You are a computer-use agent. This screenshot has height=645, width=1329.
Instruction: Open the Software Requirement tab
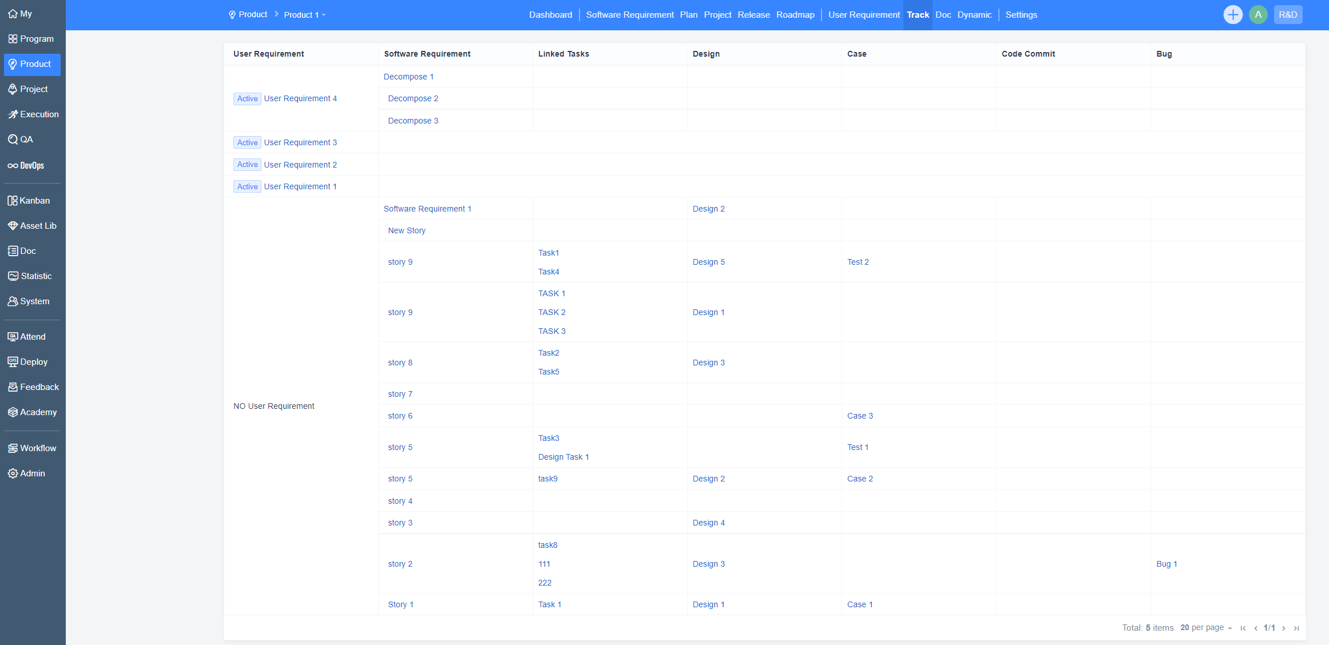coord(630,15)
